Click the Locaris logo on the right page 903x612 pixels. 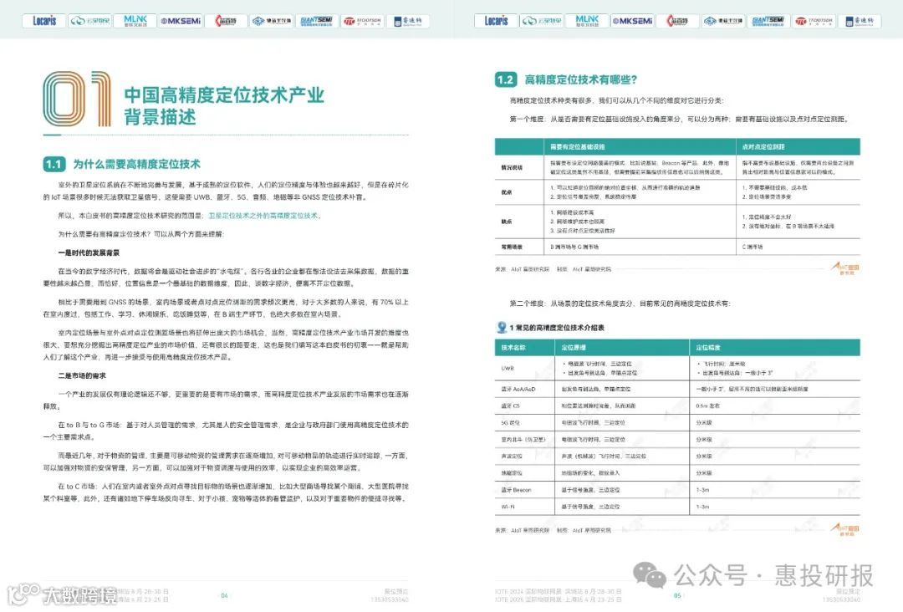click(x=496, y=21)
